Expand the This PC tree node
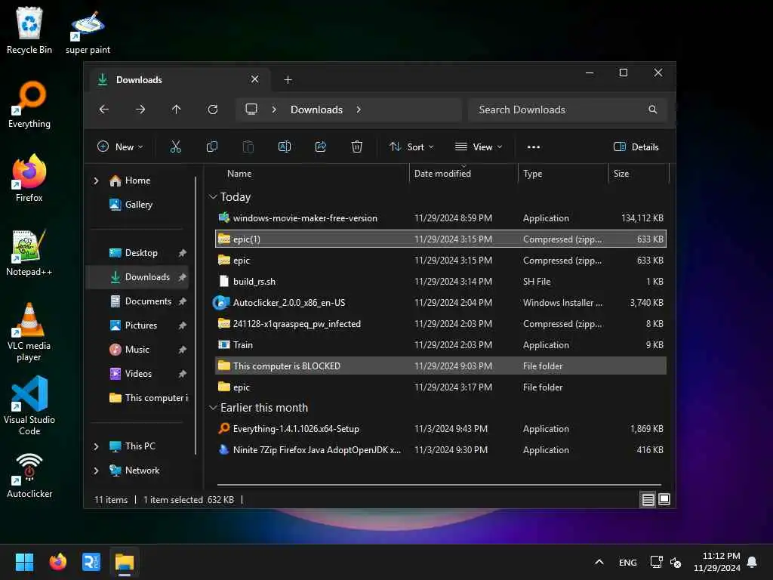This screenshot has height=580, width=773. (96, 446)
